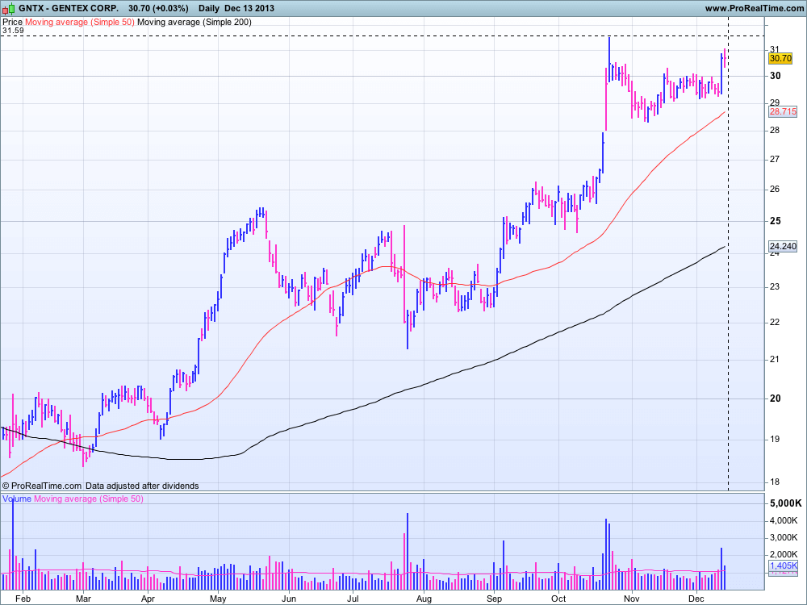Select the Volume legend label
This screenshot has width=807, height=605.
point(17,499)
